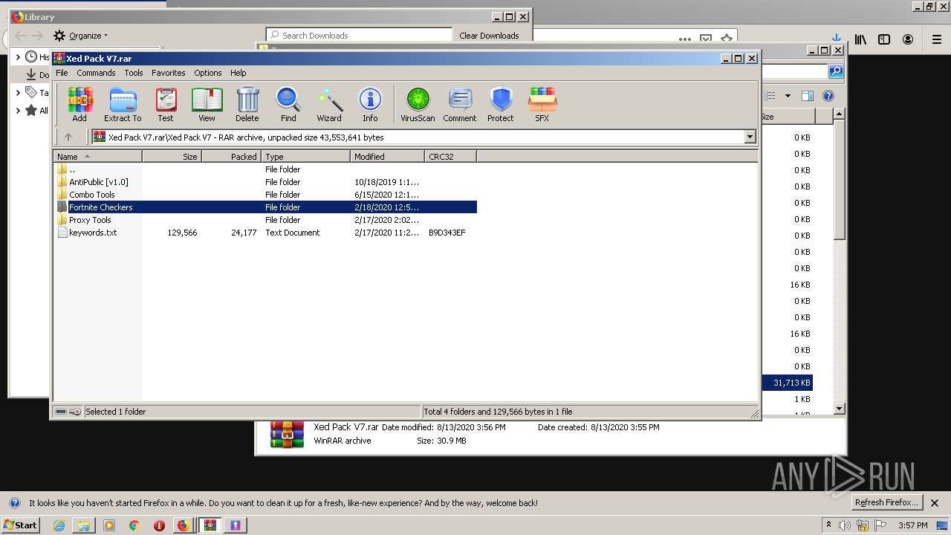Open the Firefox Library bookshelf icon
Screen dimensions: 951x535
coord(860,39)
